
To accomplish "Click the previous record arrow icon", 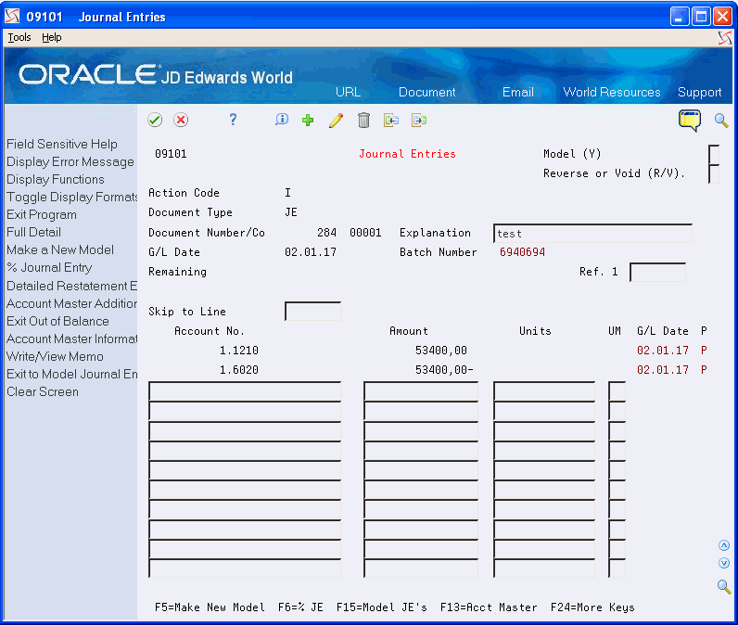I will point(390,120).
